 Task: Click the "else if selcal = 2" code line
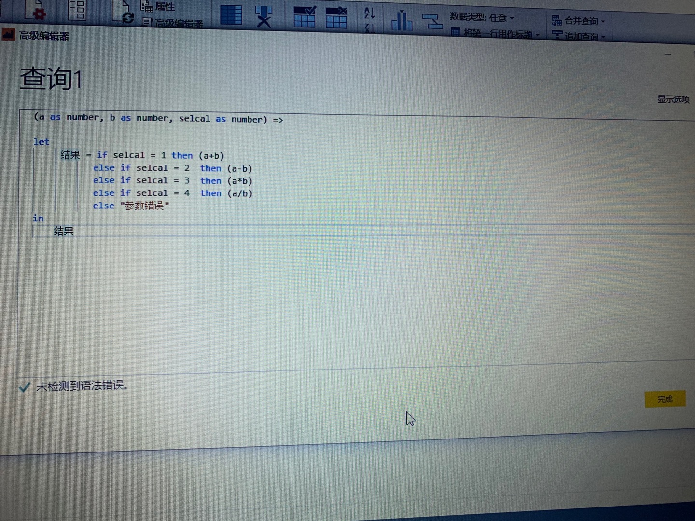172,168
